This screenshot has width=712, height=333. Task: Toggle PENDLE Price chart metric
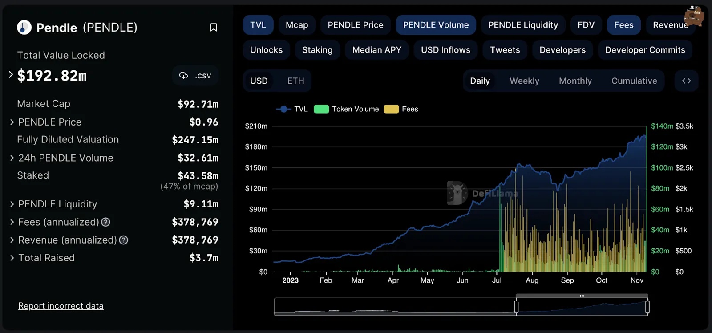[356, 25]
